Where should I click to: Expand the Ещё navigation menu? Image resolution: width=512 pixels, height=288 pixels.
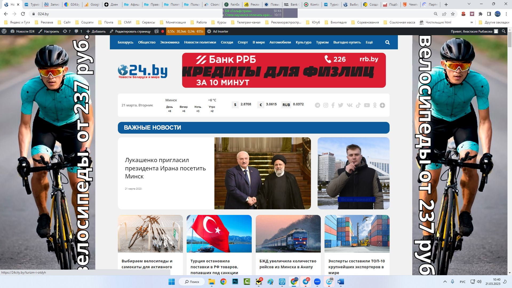tap(369, 42)
